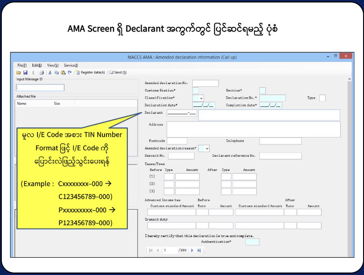Click the Type field beside Declaration No.

point(322,98)
